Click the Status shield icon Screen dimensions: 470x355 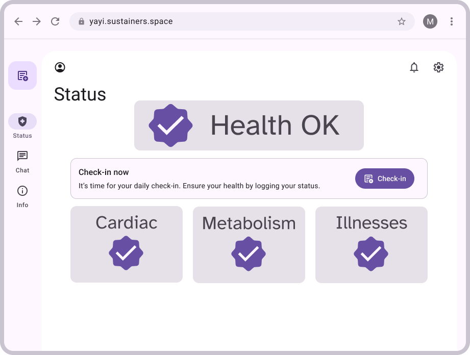click(x=22, y=121)
